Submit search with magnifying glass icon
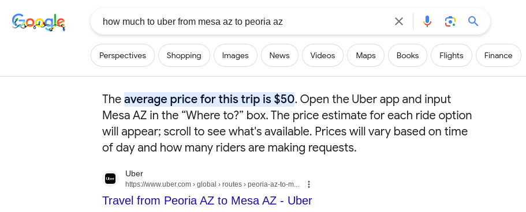526x212 pixels. click(473, 21)
